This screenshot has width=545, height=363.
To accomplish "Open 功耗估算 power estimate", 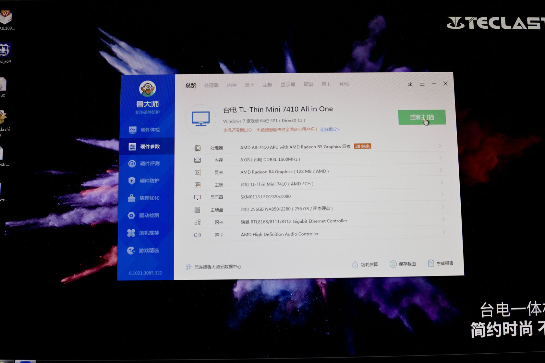I will tap(365, 264).
